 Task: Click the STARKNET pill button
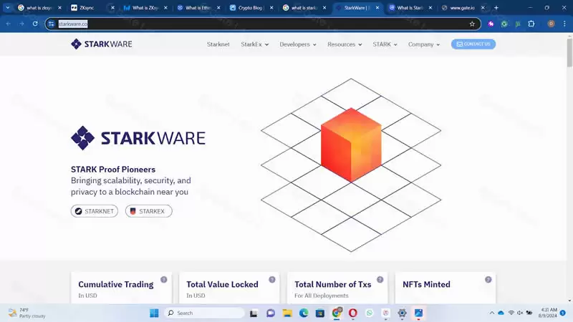click(x=95, y=211)
